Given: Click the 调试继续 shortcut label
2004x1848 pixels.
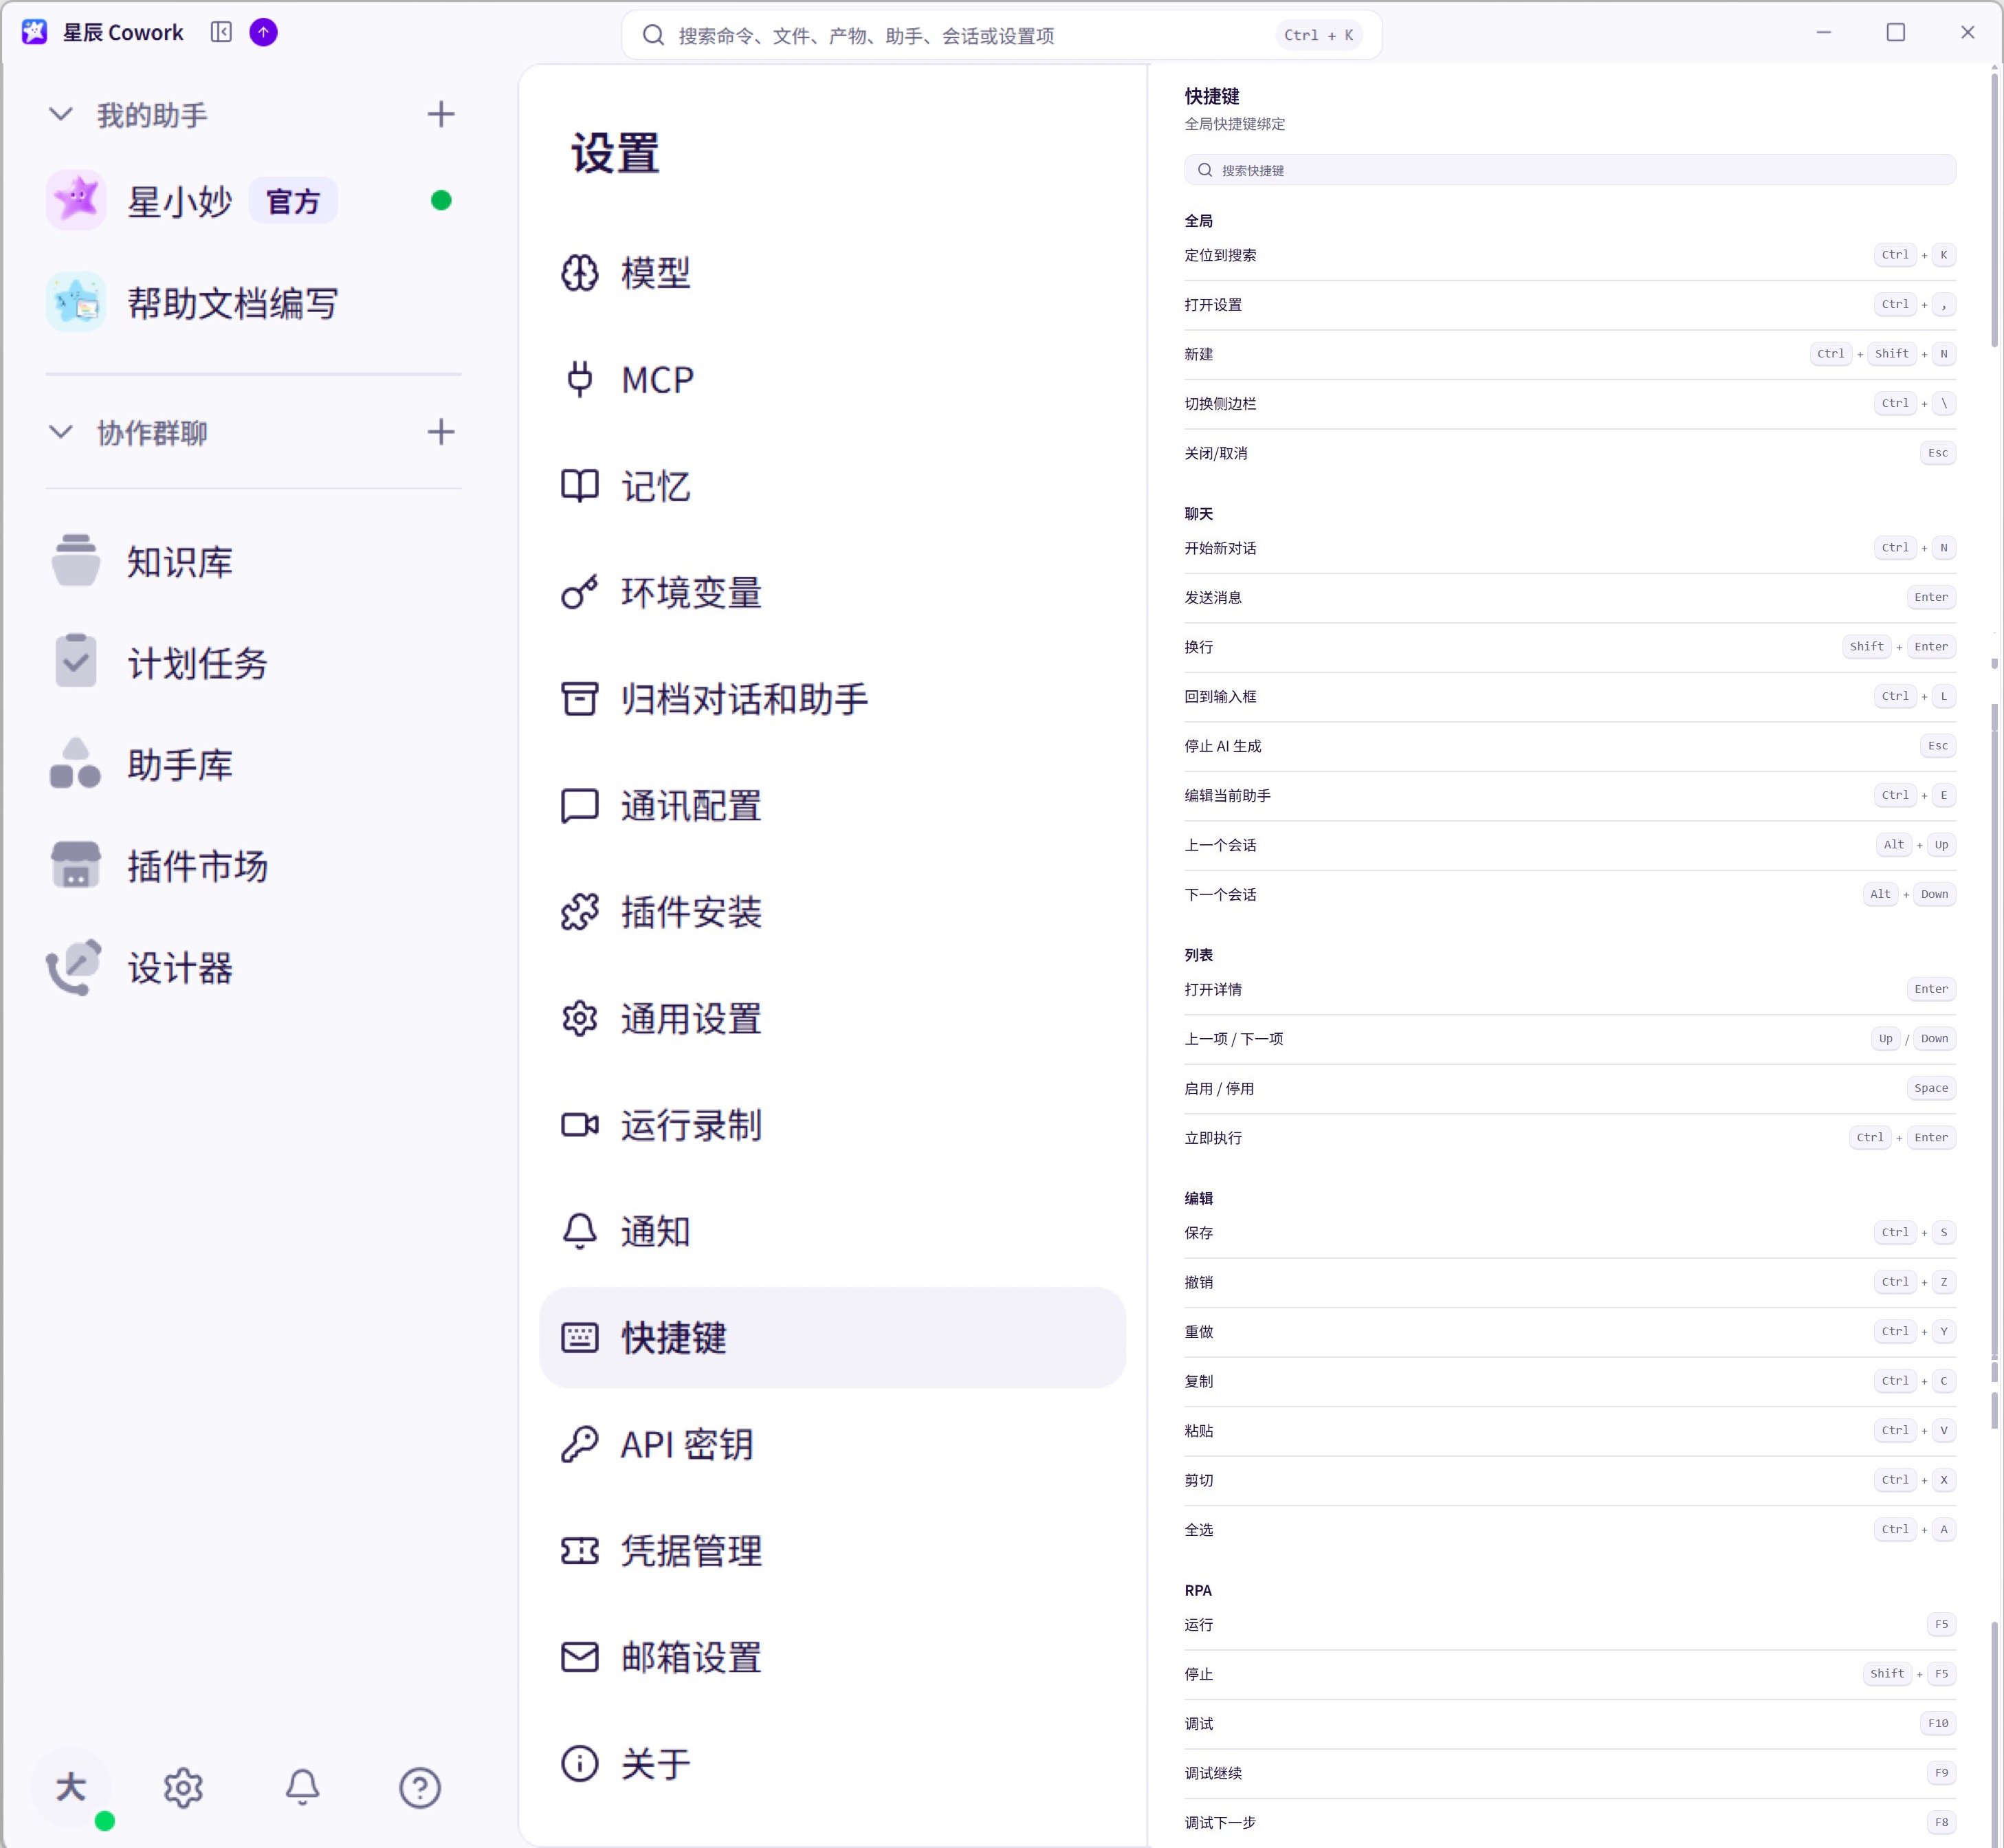Looking at the screenshot, I should (x=1213, y=1773).
